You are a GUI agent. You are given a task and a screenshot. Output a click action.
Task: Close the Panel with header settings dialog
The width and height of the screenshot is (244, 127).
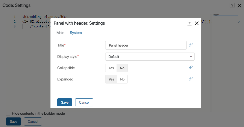point(197,23)
